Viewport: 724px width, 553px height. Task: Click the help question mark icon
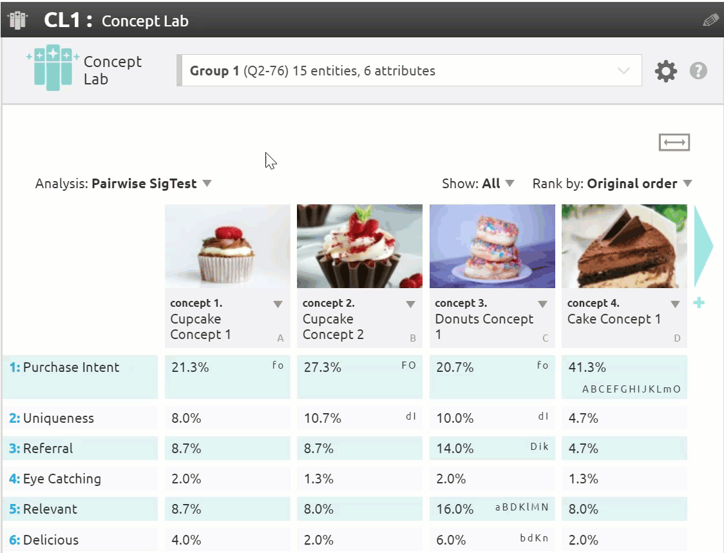[x=698, y=71]
